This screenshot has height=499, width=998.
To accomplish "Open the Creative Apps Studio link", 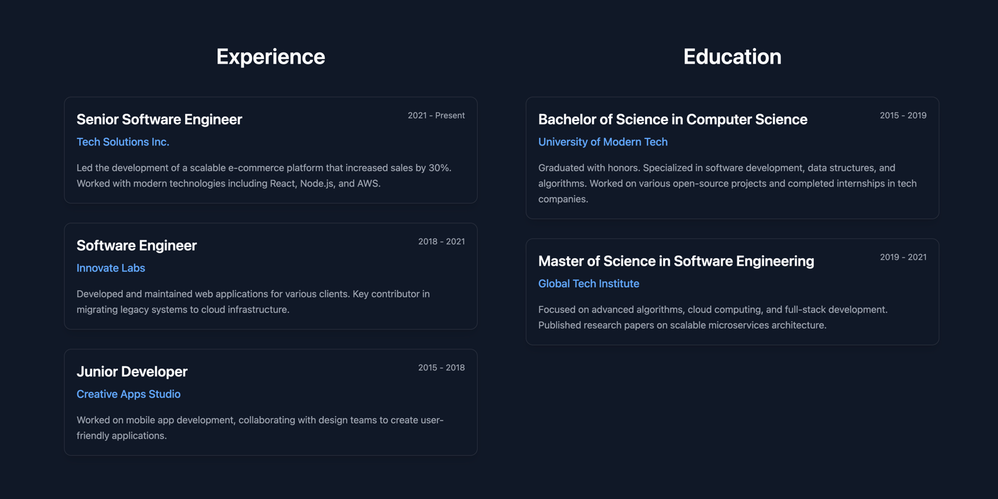I will point(128,394).
